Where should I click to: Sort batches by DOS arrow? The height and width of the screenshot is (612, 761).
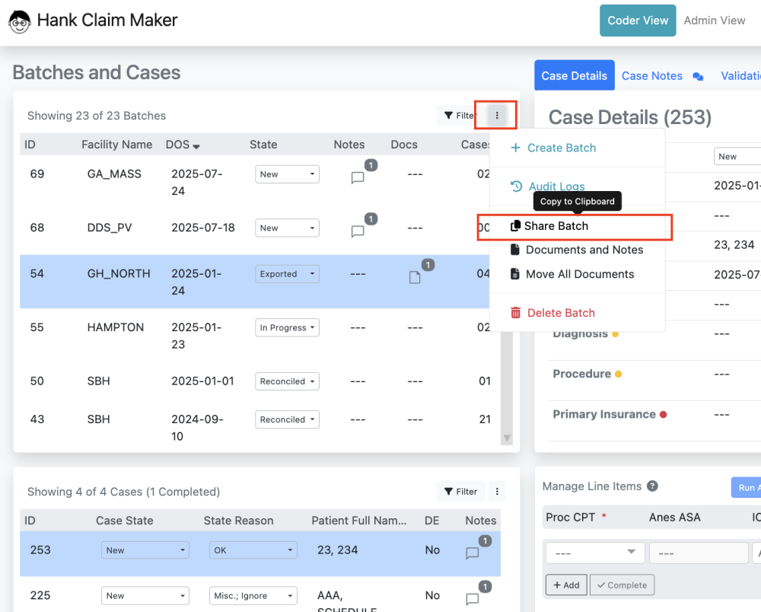tap(196, 146)
